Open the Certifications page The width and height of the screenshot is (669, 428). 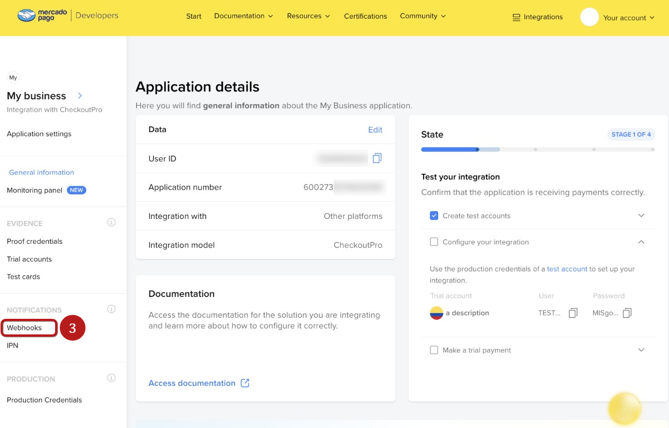365,16
